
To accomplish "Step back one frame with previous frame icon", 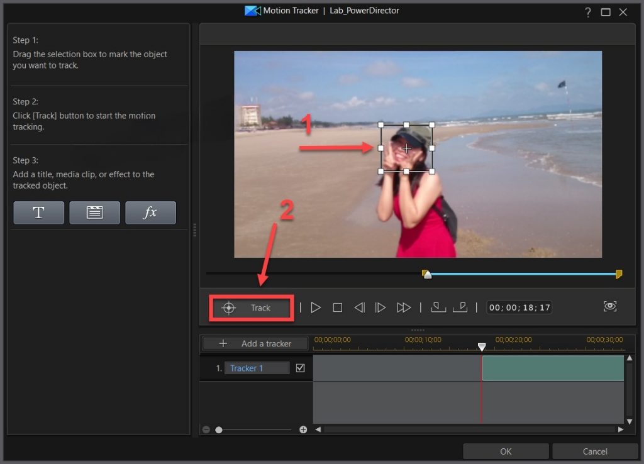I will (359, 307).
